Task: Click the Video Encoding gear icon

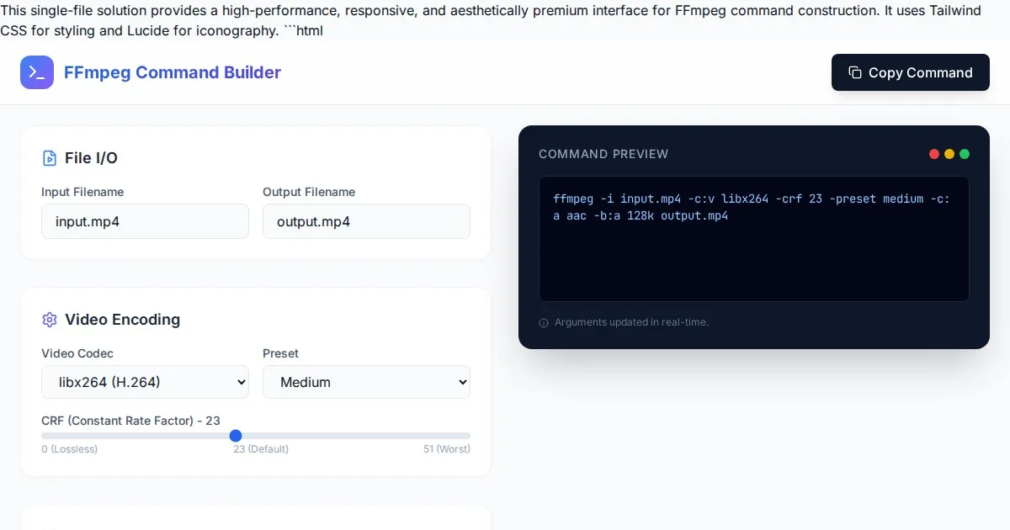Action: click(x=50, y=320)
